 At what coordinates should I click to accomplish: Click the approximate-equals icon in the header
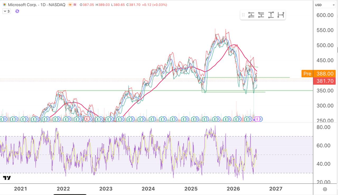[75, 5]
